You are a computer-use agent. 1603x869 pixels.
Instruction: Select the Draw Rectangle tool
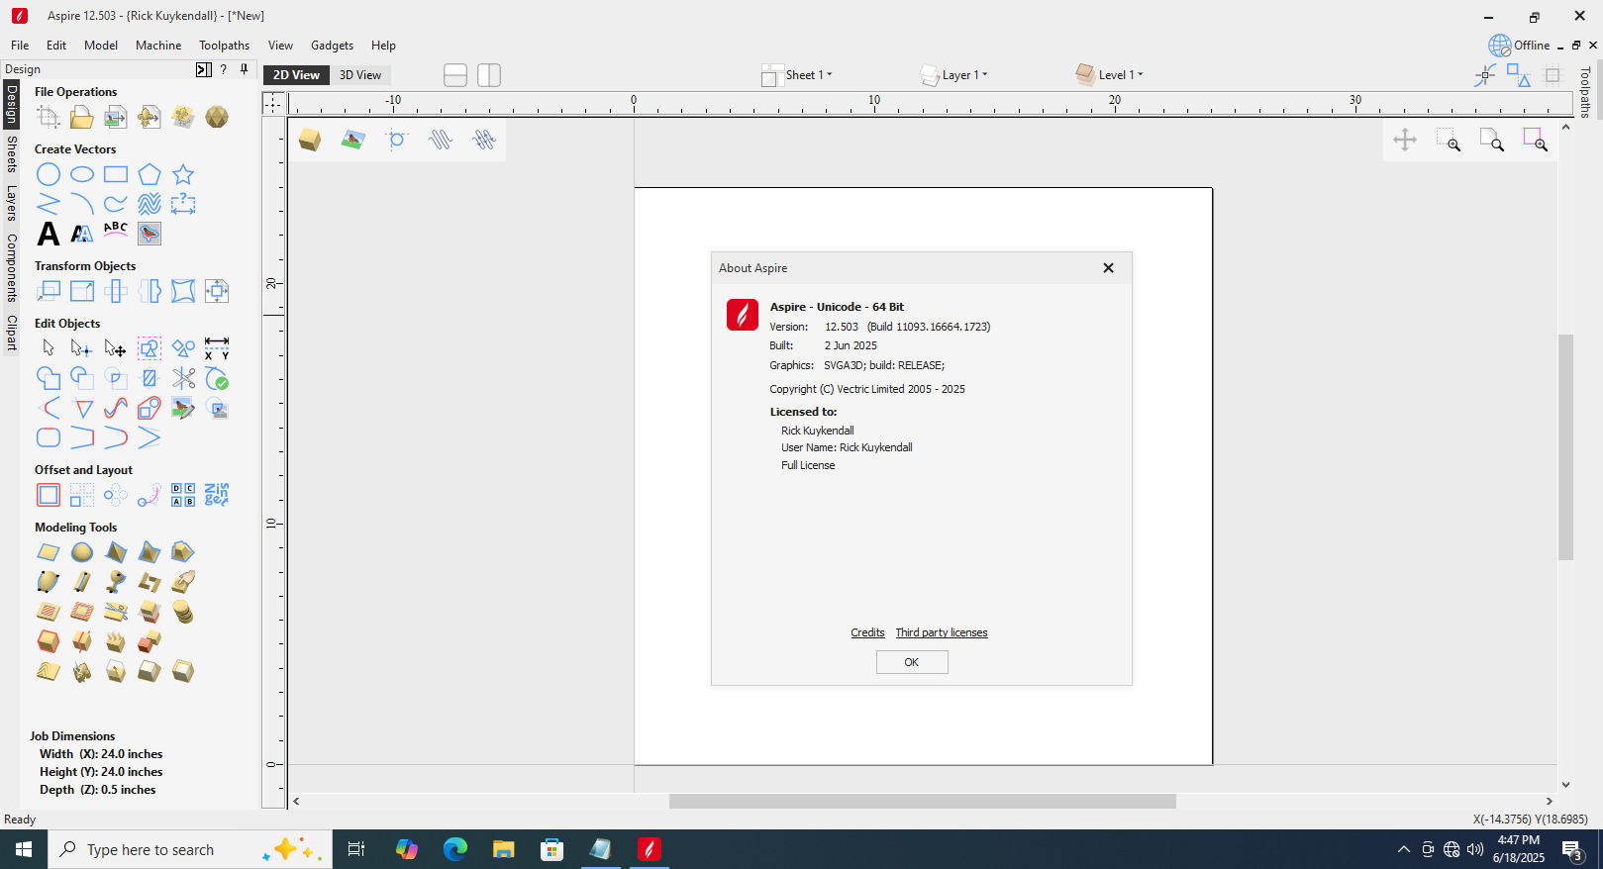(115, 175)
